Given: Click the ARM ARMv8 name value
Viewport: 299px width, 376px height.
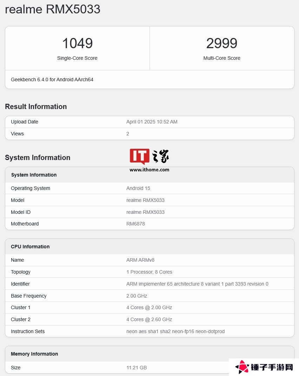Looking at the screenshot, I should point(140,260).
